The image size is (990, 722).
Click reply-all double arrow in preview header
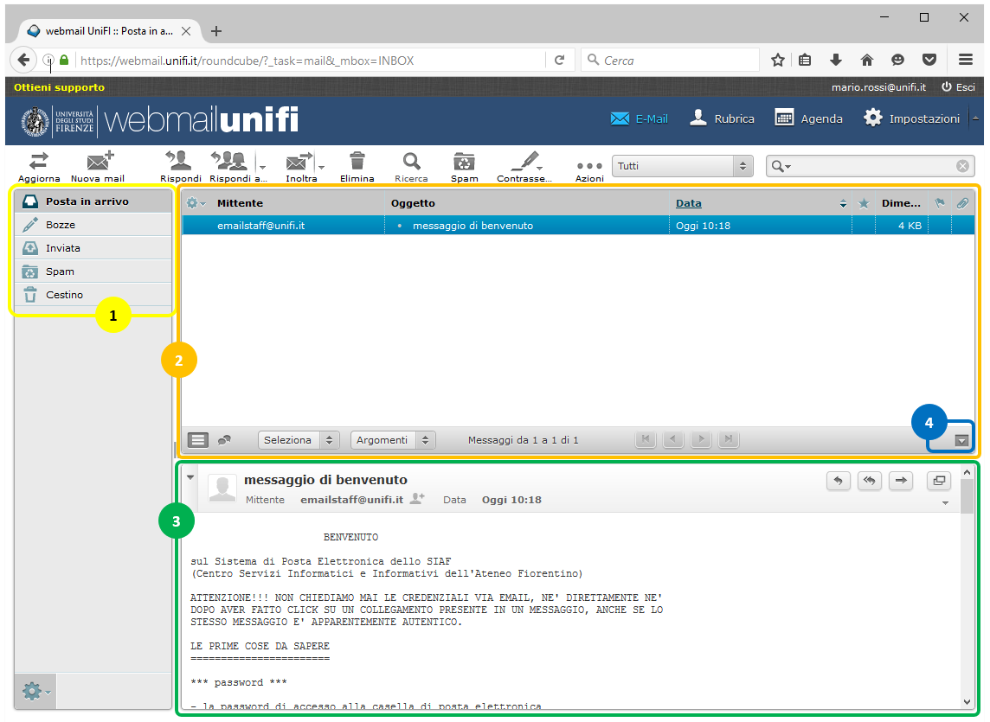tap(870, 481)
